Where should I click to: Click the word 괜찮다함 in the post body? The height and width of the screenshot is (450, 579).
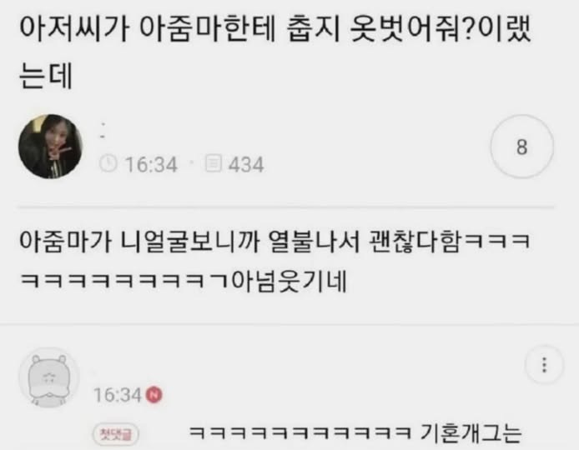click(x=415, y=242)
